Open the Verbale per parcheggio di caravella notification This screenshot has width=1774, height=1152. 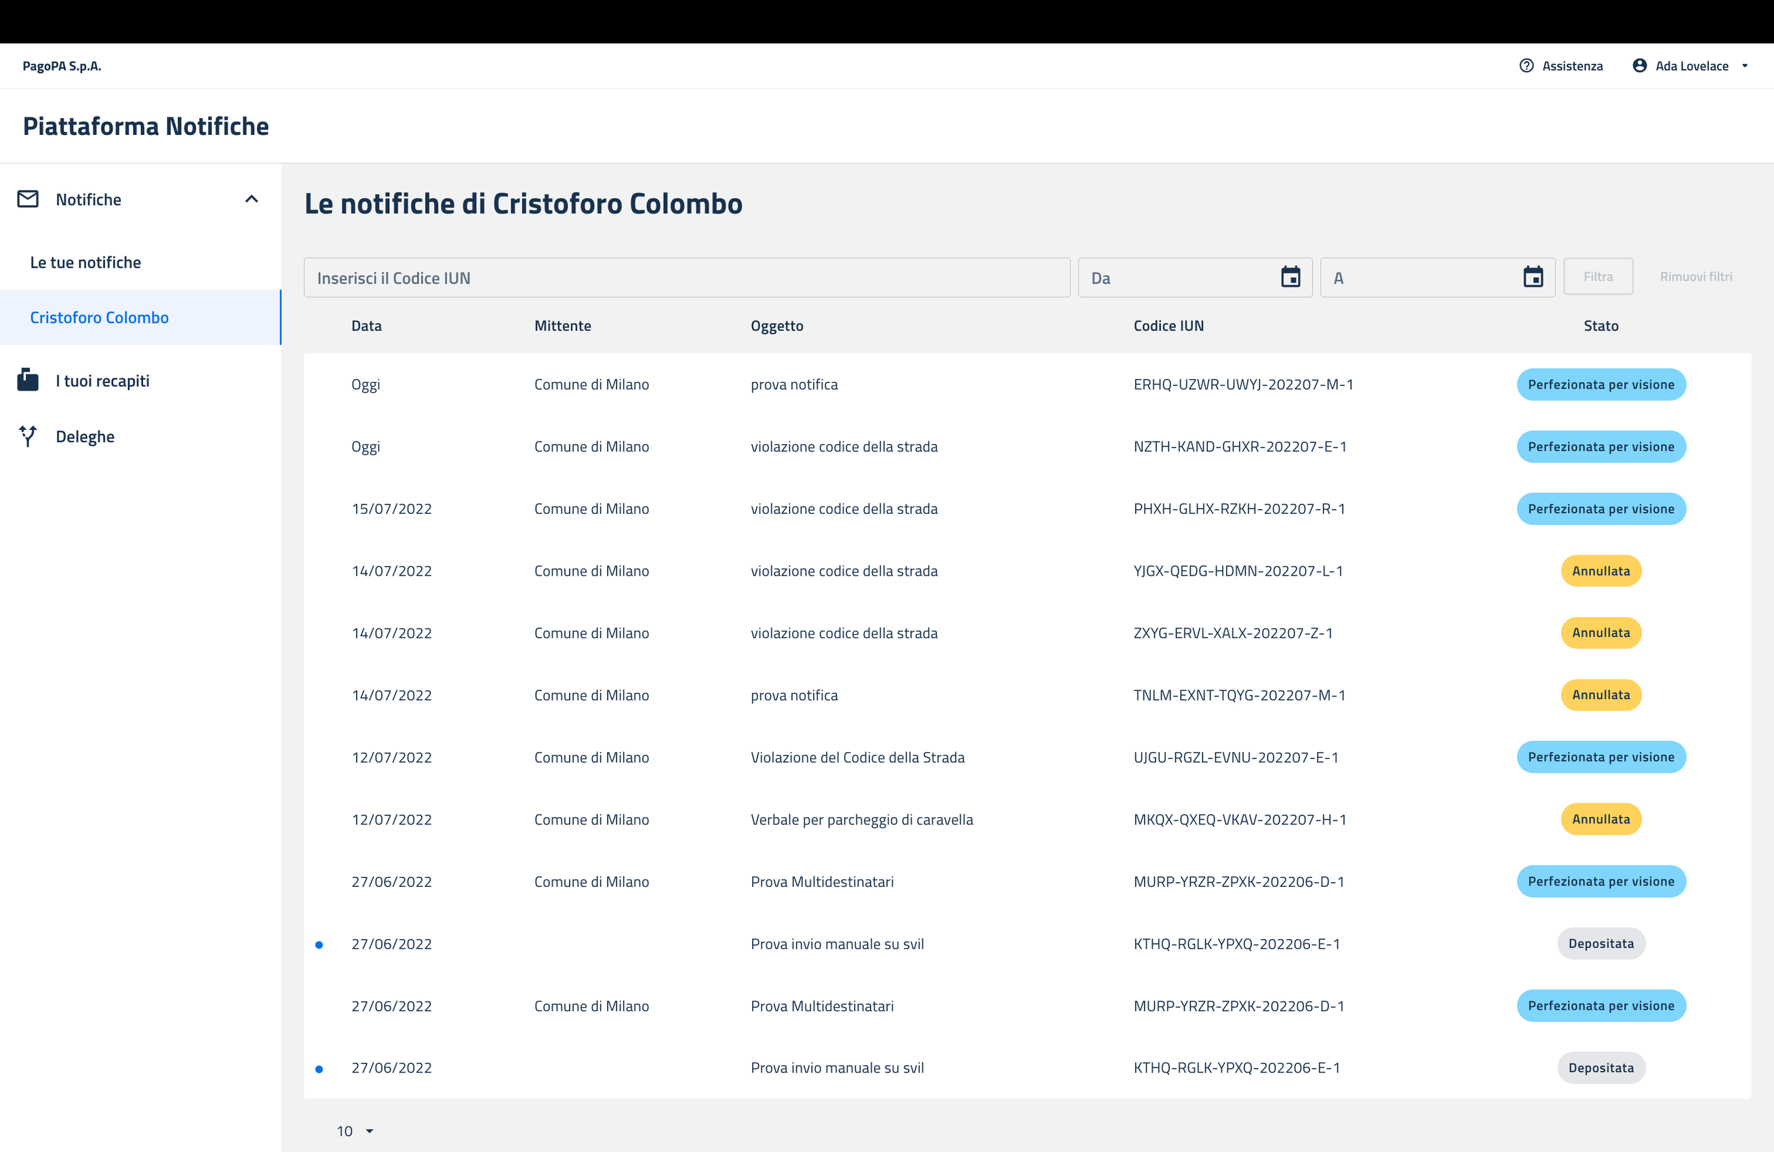click(861, 820)
